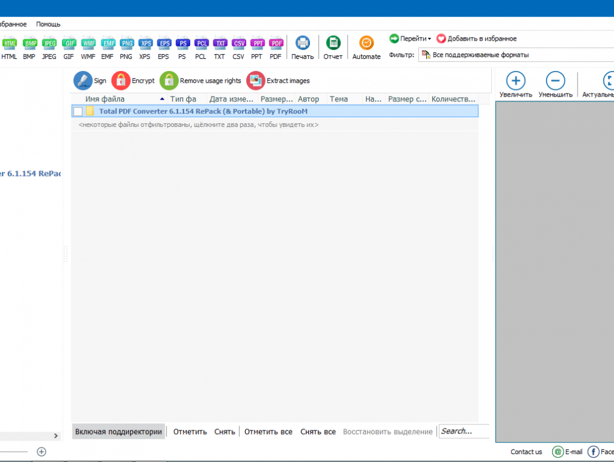Viewport: 614px width, 462px height.
Task: Click the plus icon on the bottom zoom slider
Action: (x=41, y=452)
